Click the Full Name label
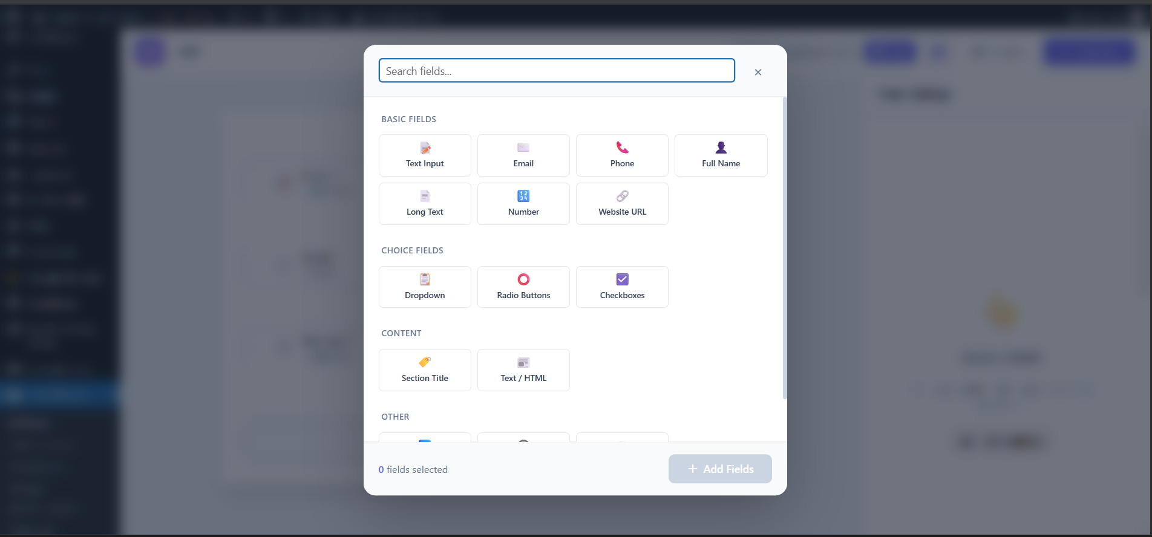Screen dimensions: 1152x537 (x=721, y=164)
